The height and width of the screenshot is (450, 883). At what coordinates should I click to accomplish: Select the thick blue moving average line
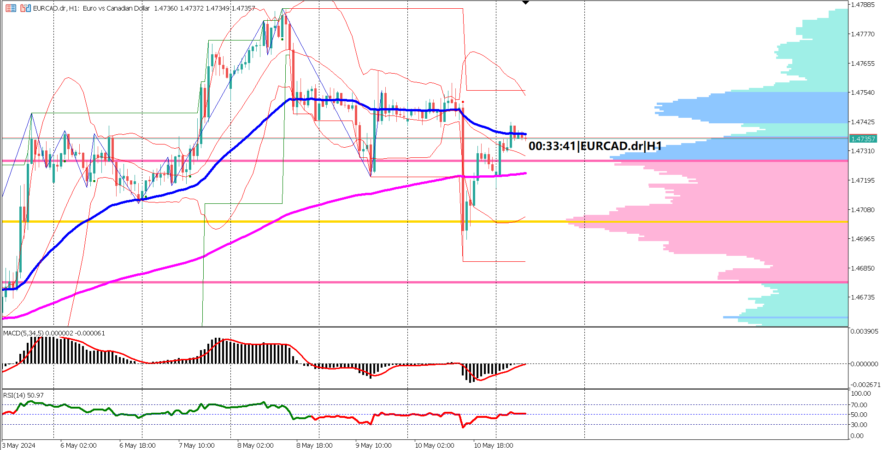[x=323, y=99]
